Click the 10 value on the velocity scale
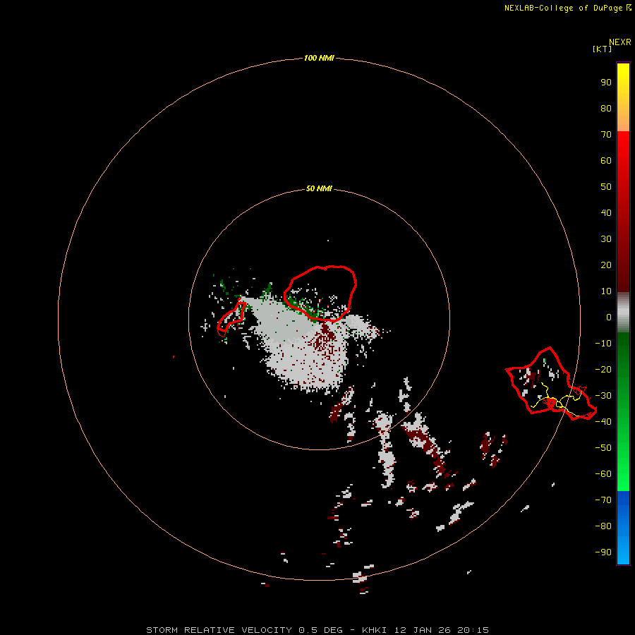This screenshot has width=635, height=635. click(606, 291)
